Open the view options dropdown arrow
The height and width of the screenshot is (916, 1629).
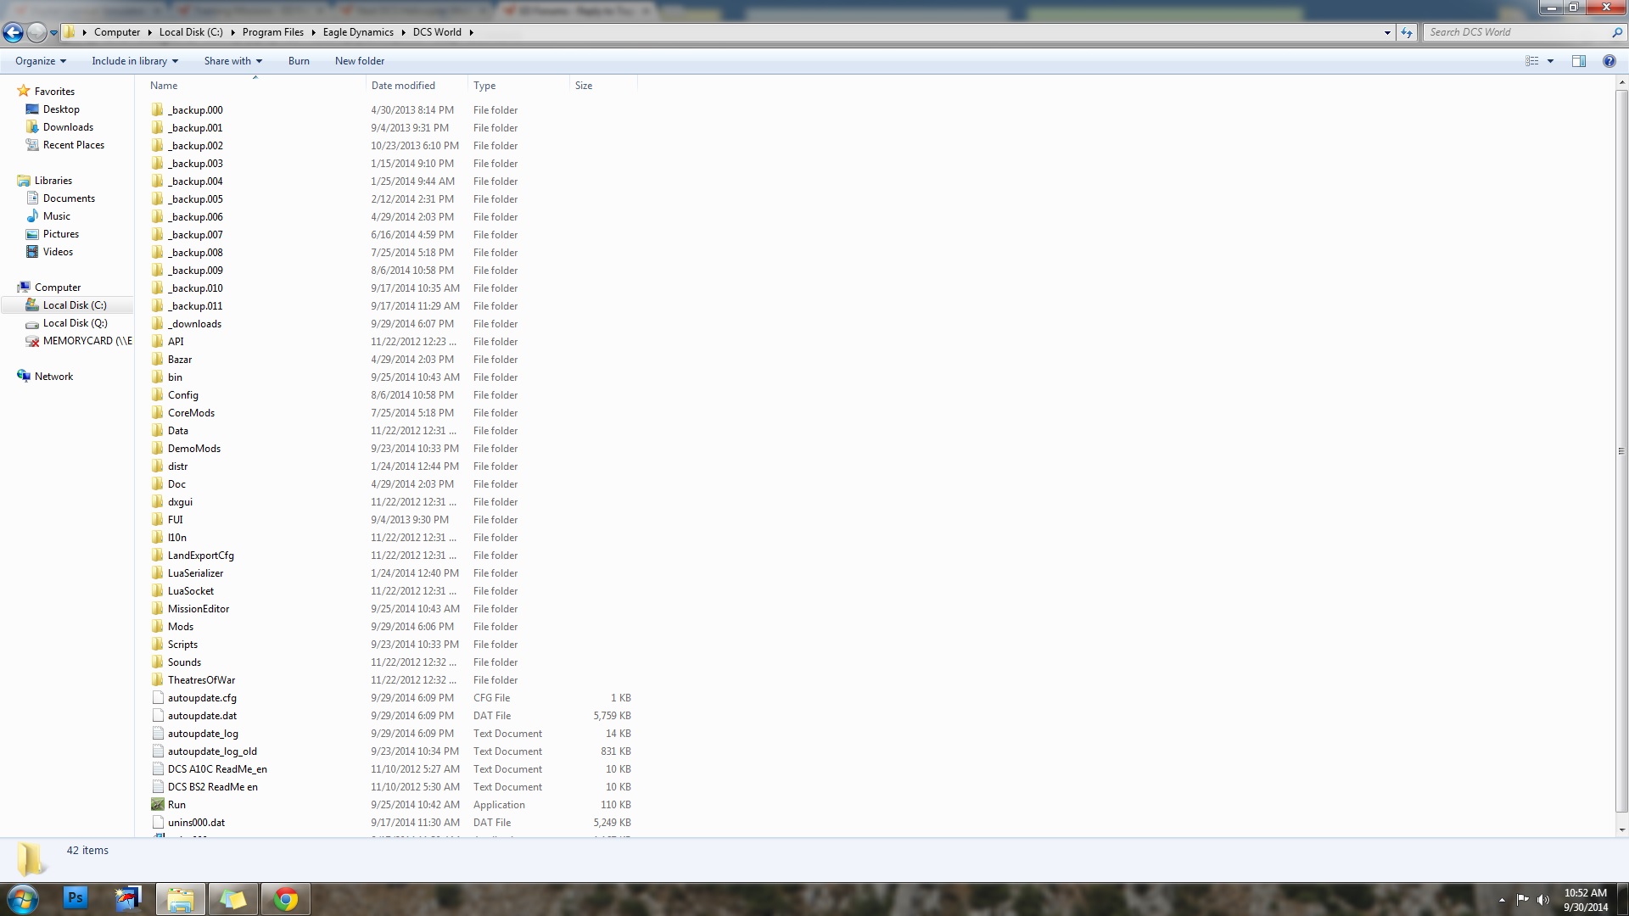pyautogui.click(x=1550, y=61)
